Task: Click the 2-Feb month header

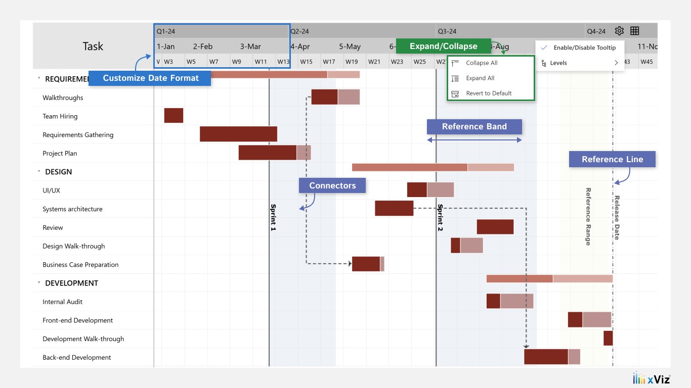Action: [x=203, y=46]
